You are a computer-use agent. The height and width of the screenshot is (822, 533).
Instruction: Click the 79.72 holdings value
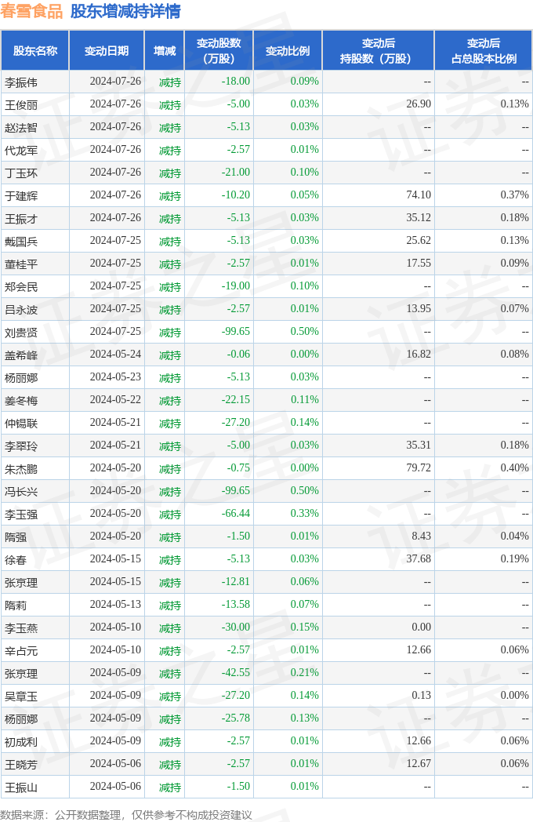click(x=419, y=467)
